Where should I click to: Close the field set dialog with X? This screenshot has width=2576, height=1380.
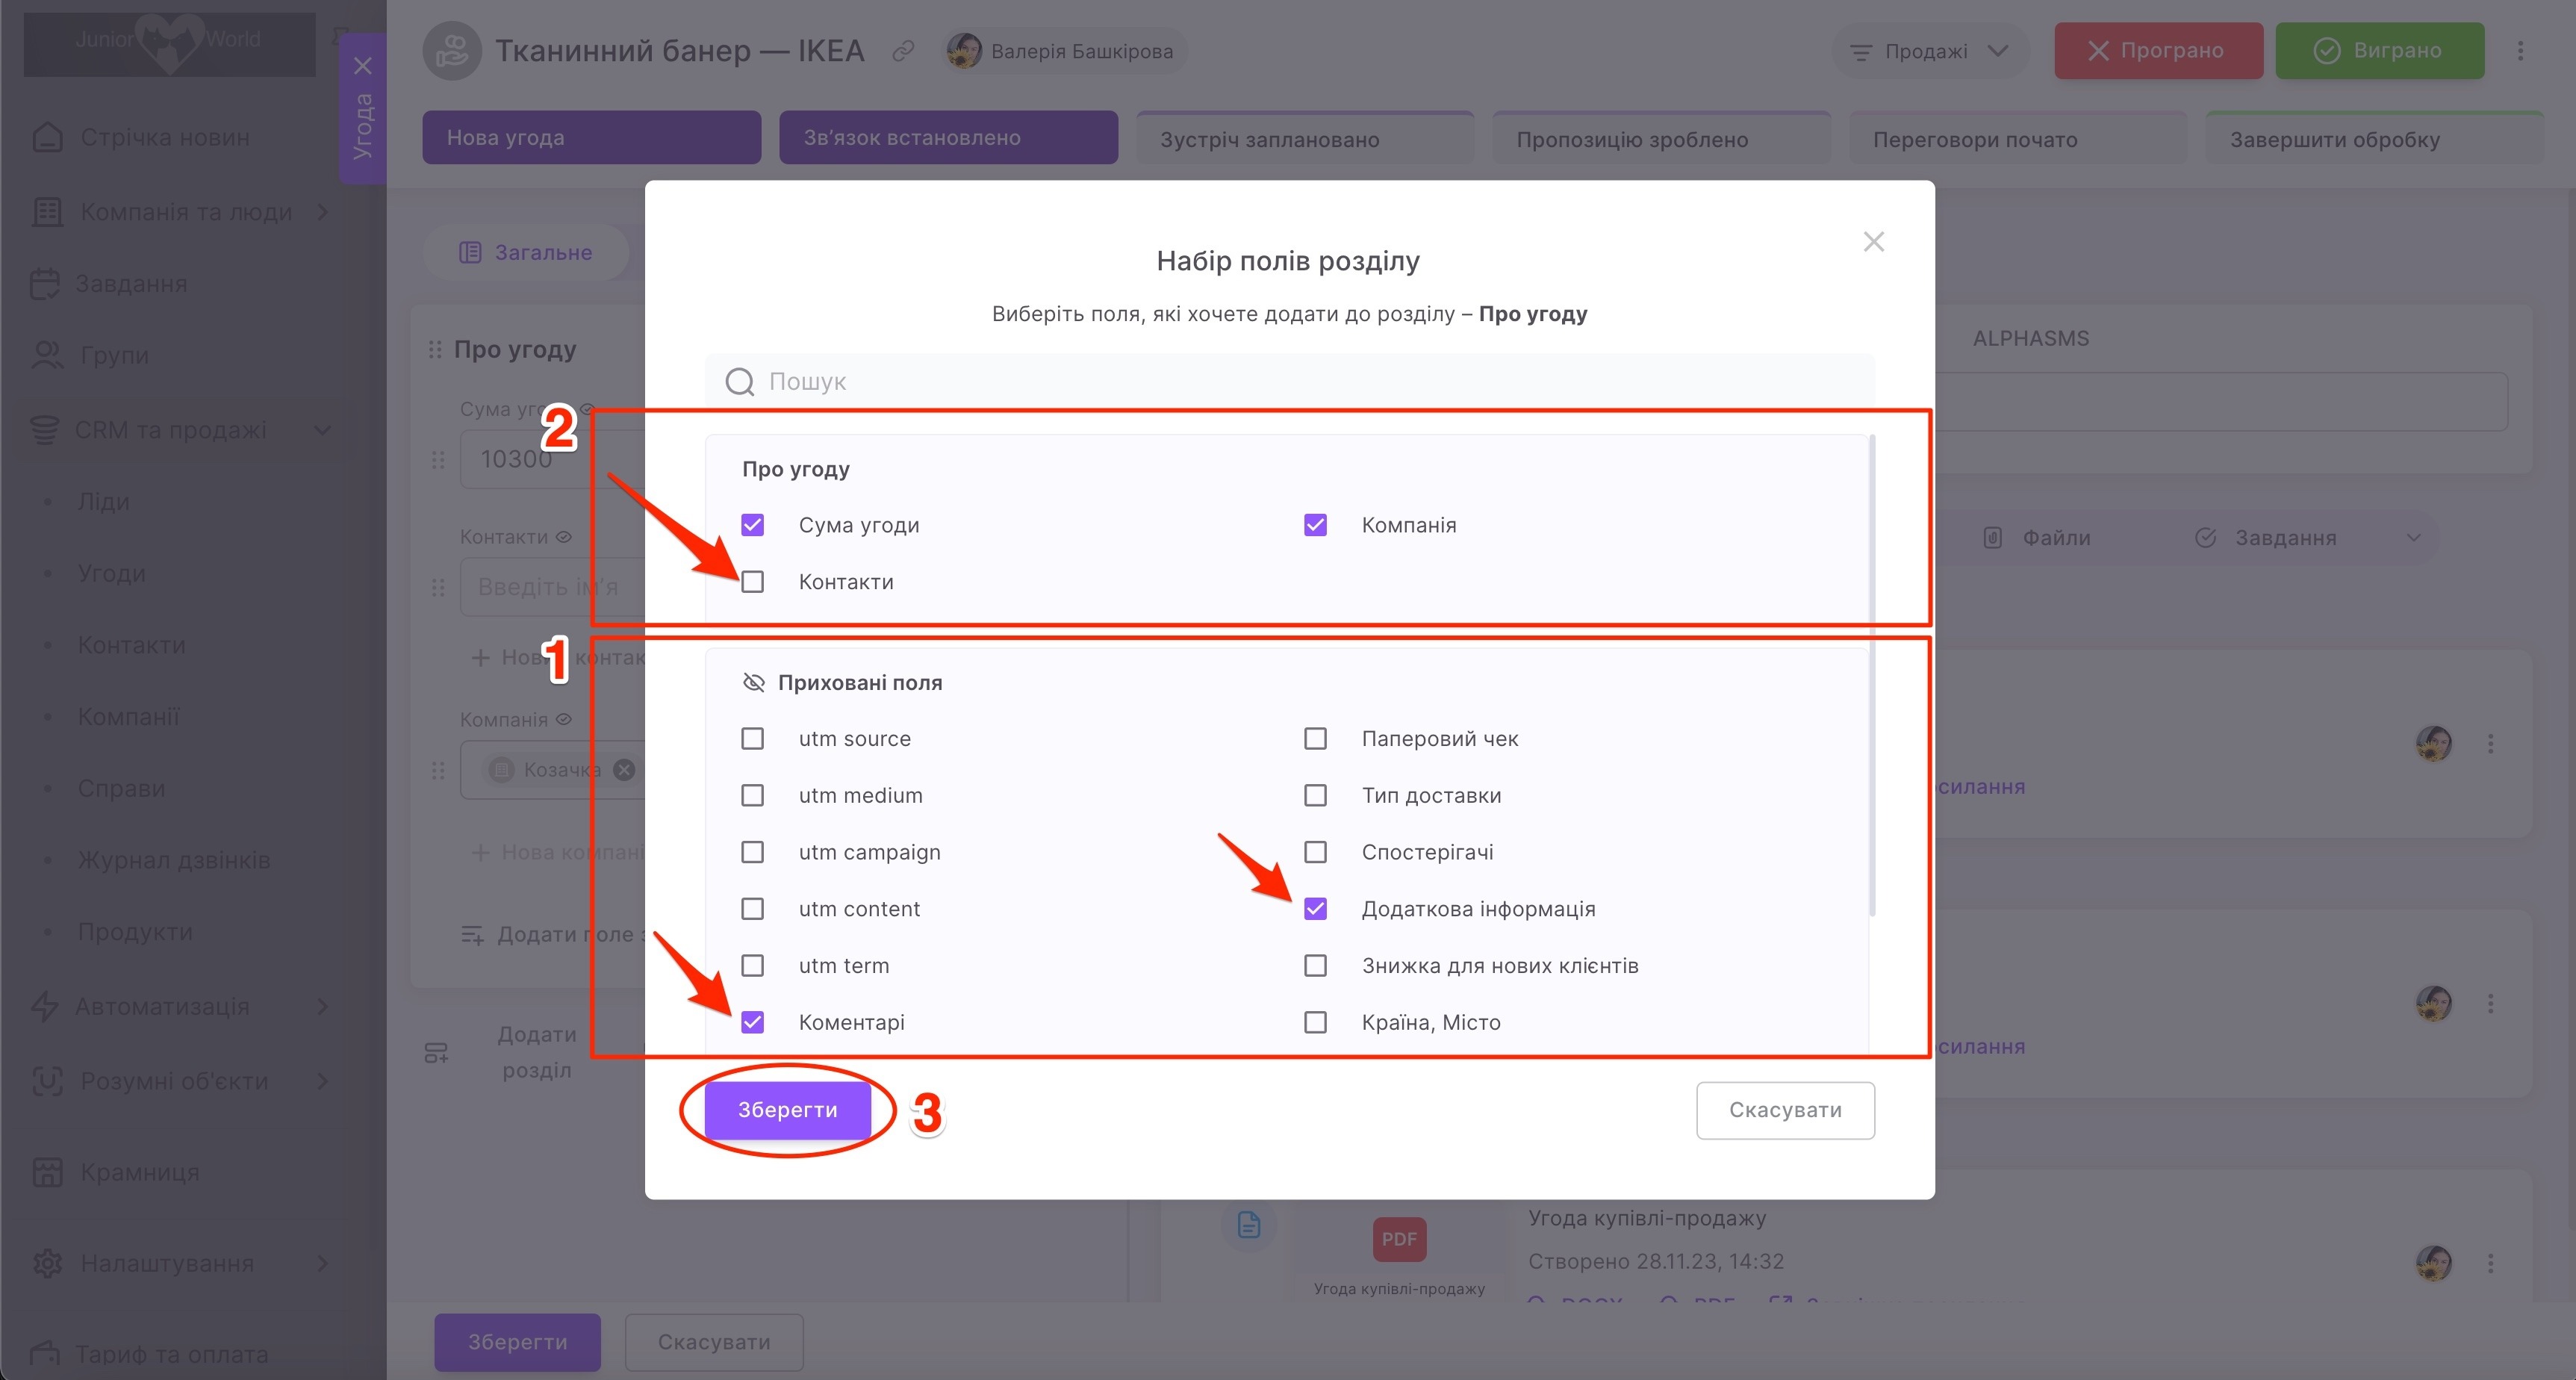click(x=1873, y=242)
